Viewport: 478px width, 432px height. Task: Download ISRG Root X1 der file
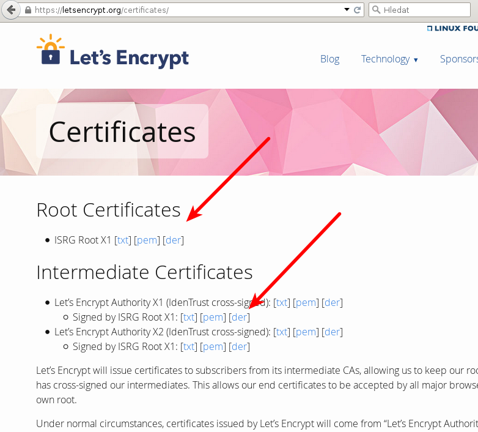click(x=173, y=240)
